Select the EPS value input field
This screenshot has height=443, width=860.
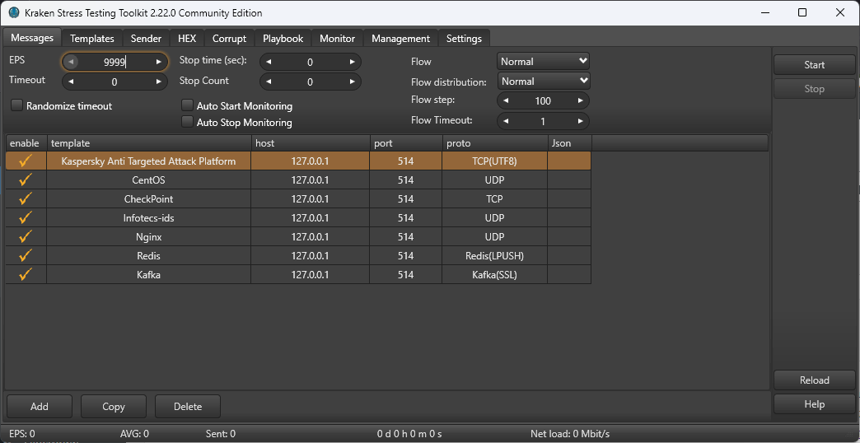coord(114,62)
